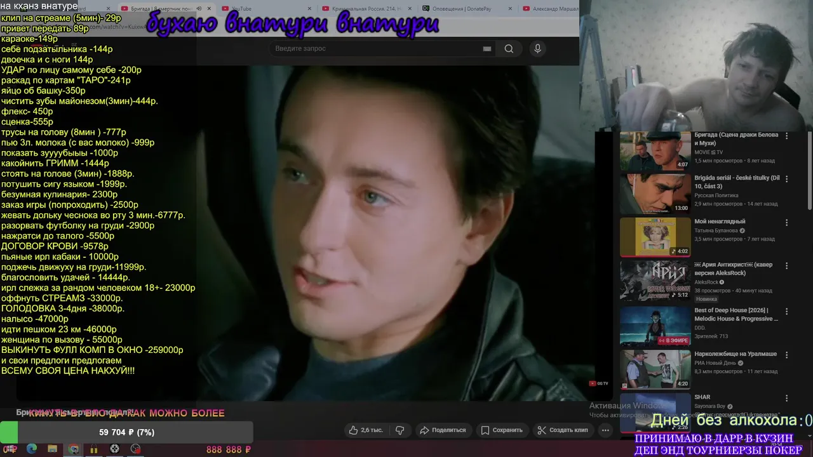Screen dimensions: 813x457
Task: Open channel Sayonara Boy
Action: click(709, 406)
